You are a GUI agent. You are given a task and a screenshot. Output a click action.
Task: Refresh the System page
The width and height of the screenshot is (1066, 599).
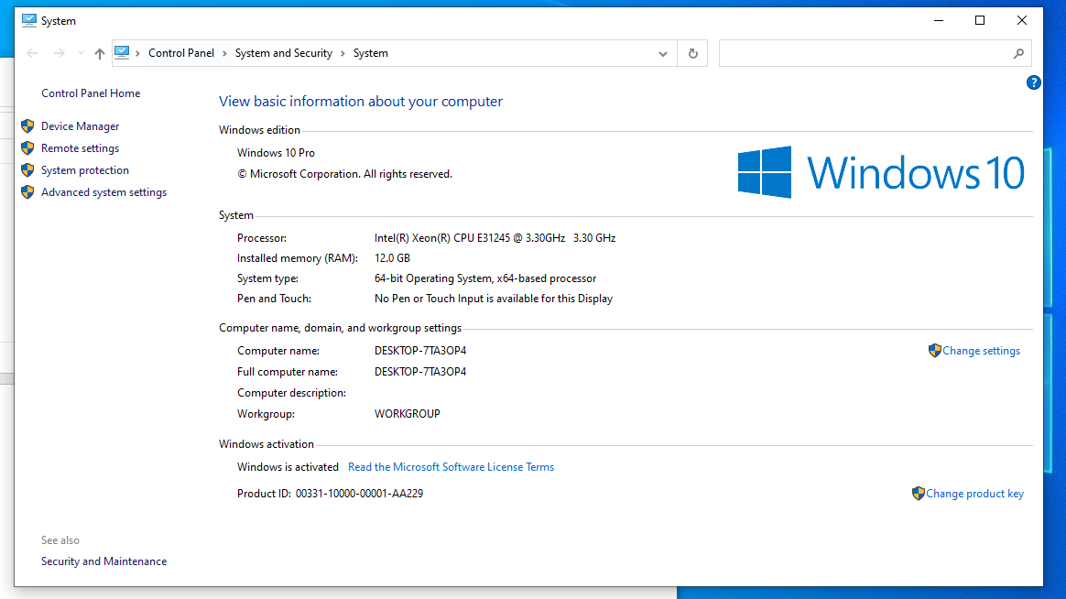(x=692, y=54)
